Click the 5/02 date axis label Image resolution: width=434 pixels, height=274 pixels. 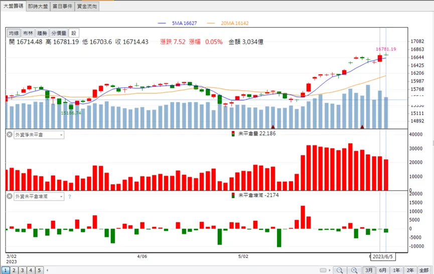[x=243, y=256]
